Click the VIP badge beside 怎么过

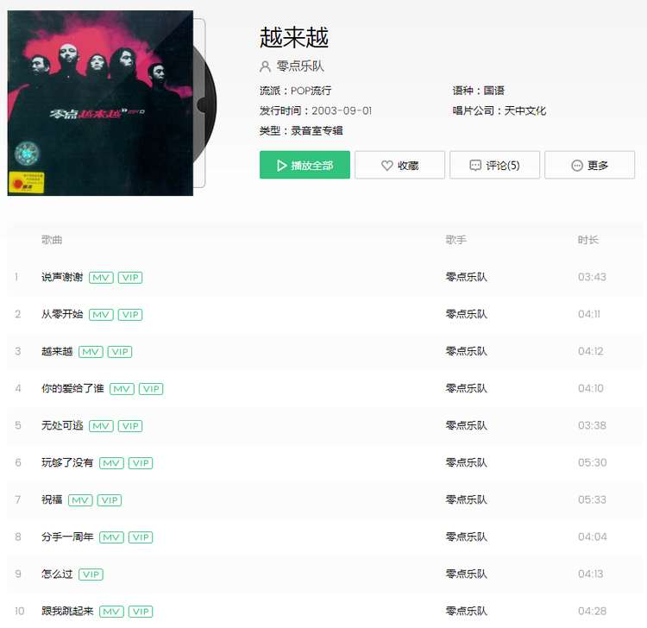[91, 575]
